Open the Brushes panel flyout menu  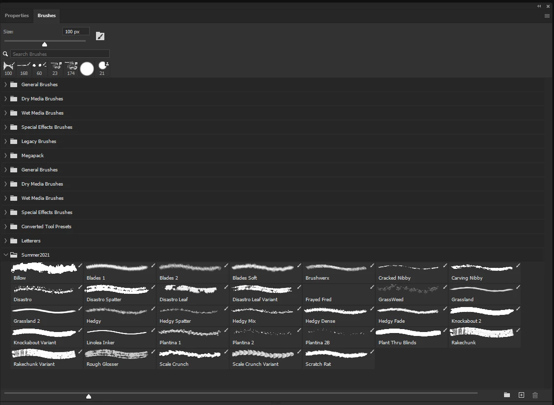tap(547, 16)
